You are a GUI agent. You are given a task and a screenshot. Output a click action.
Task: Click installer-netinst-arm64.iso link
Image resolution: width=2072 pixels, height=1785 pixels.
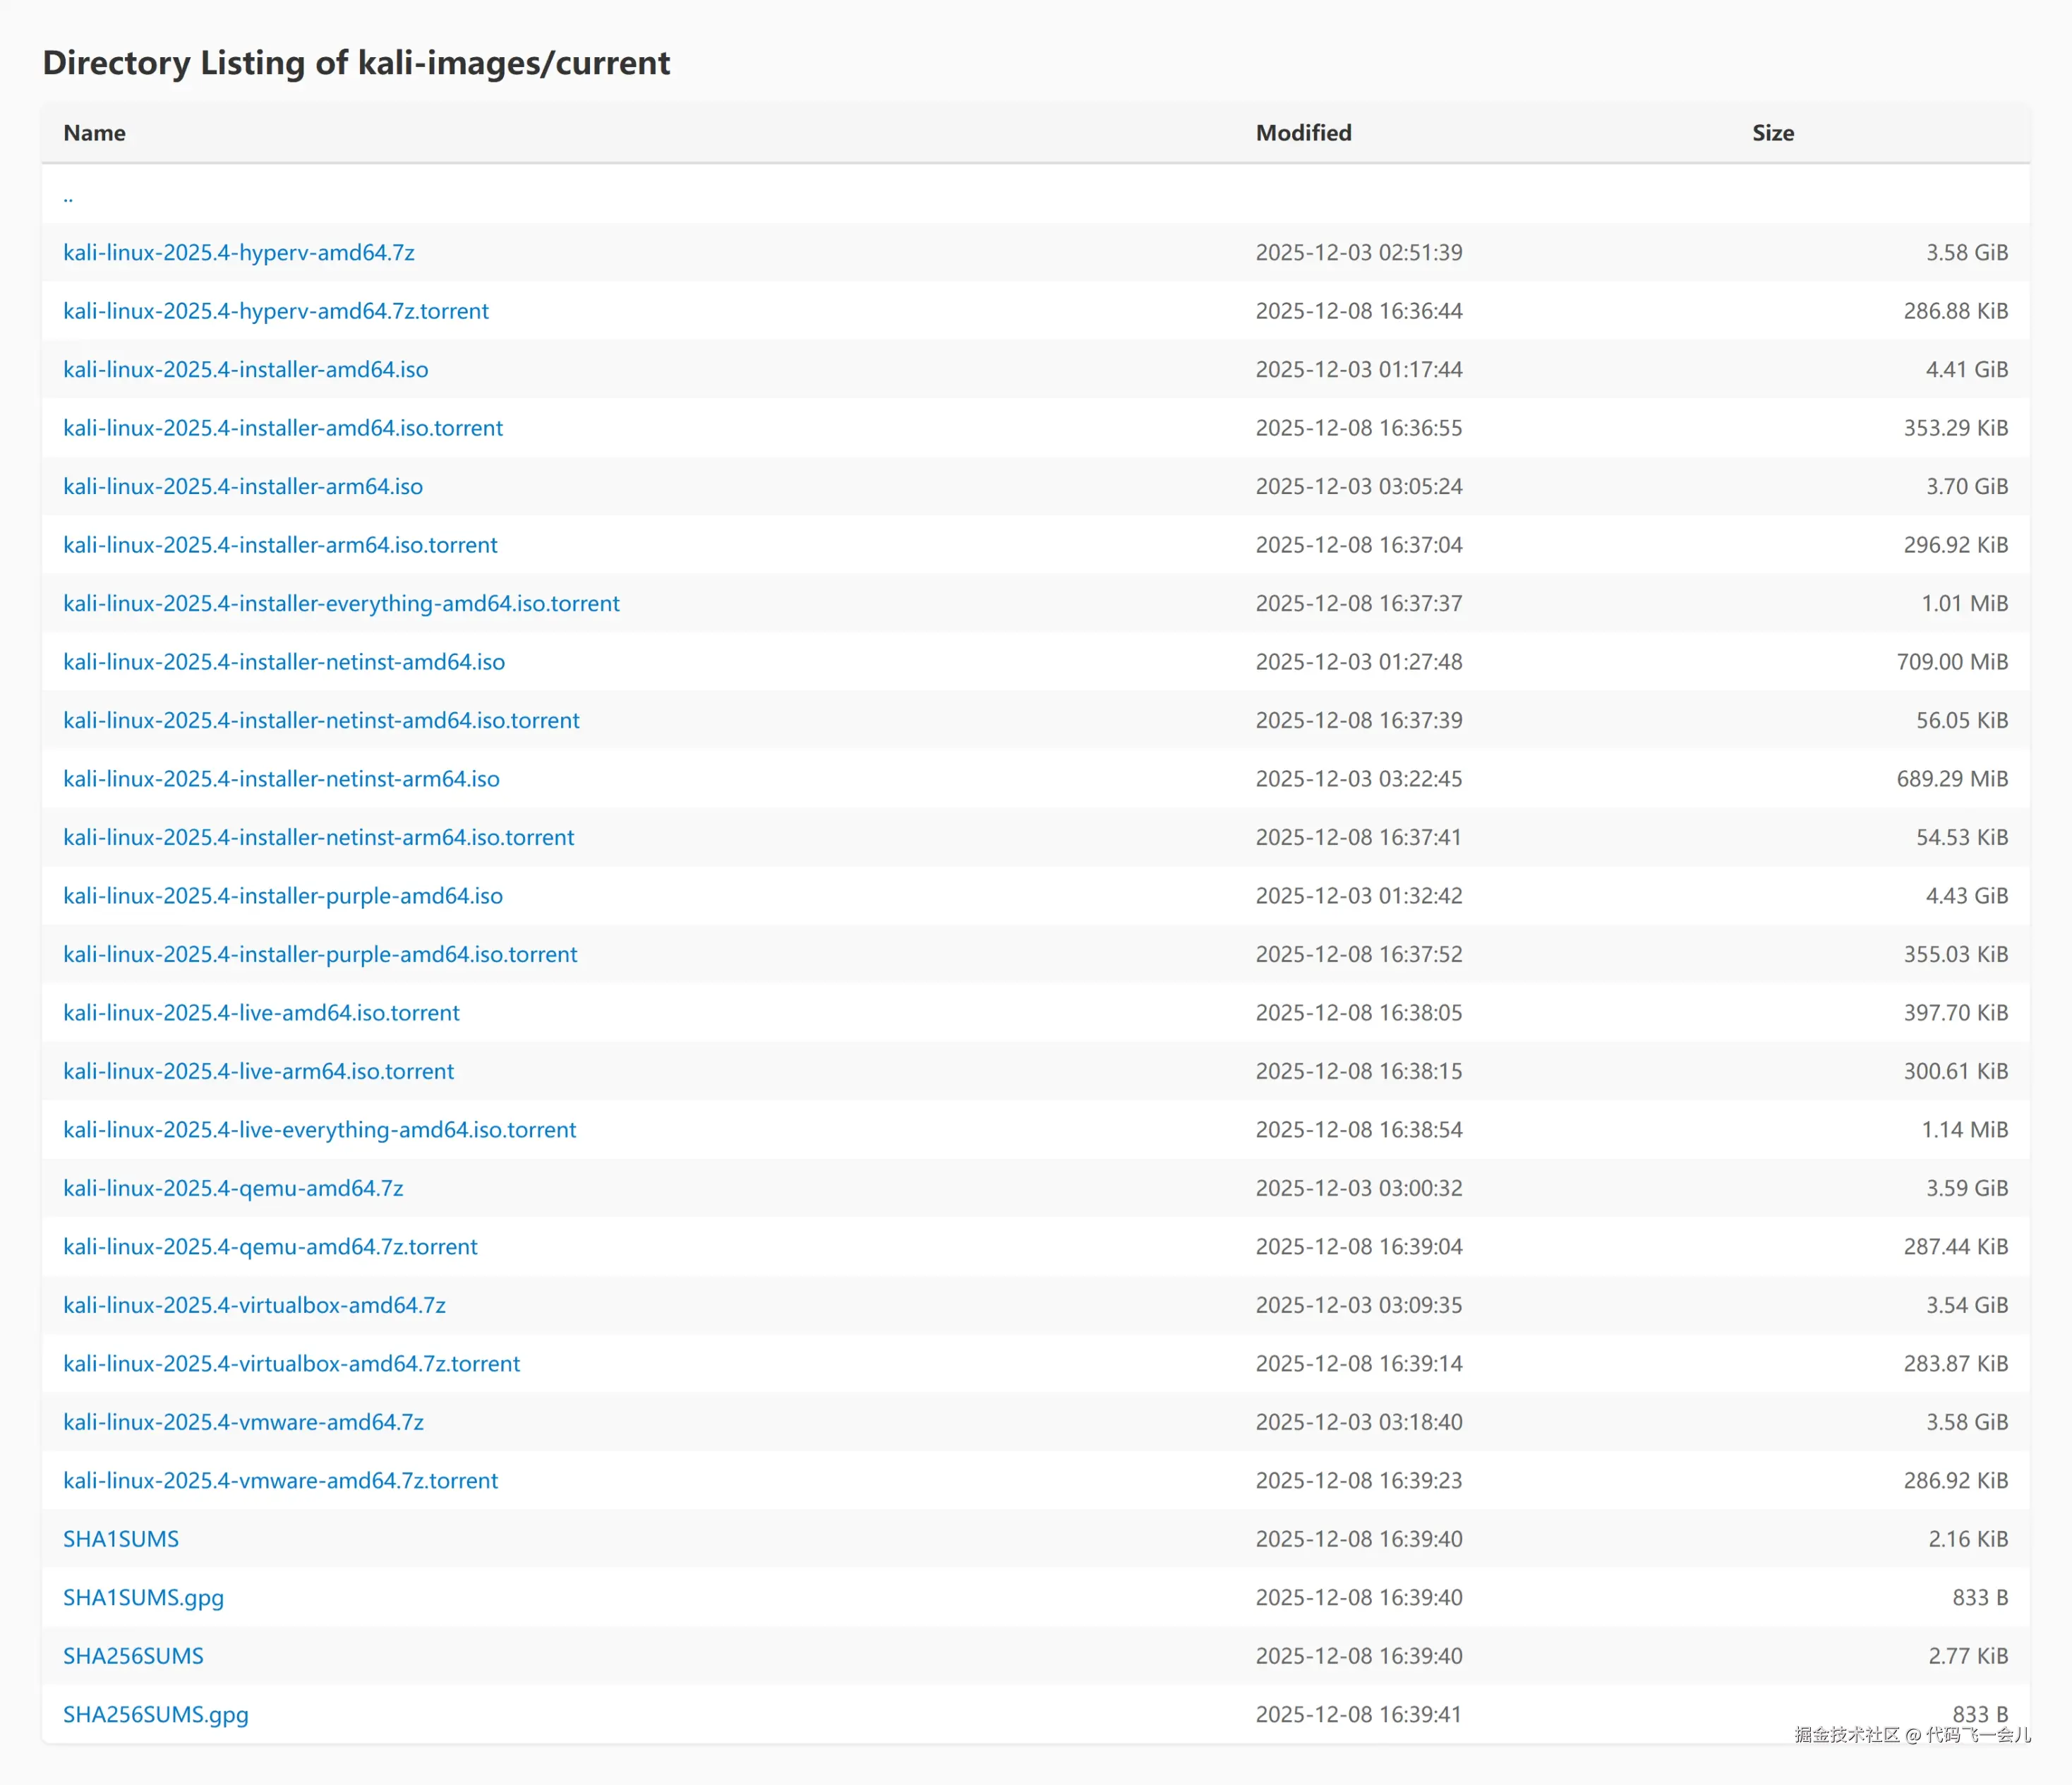[281, 779]
